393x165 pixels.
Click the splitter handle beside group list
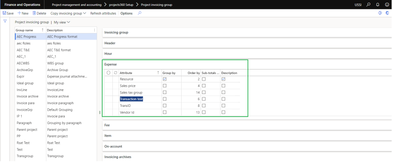click(x=100, y=112)
